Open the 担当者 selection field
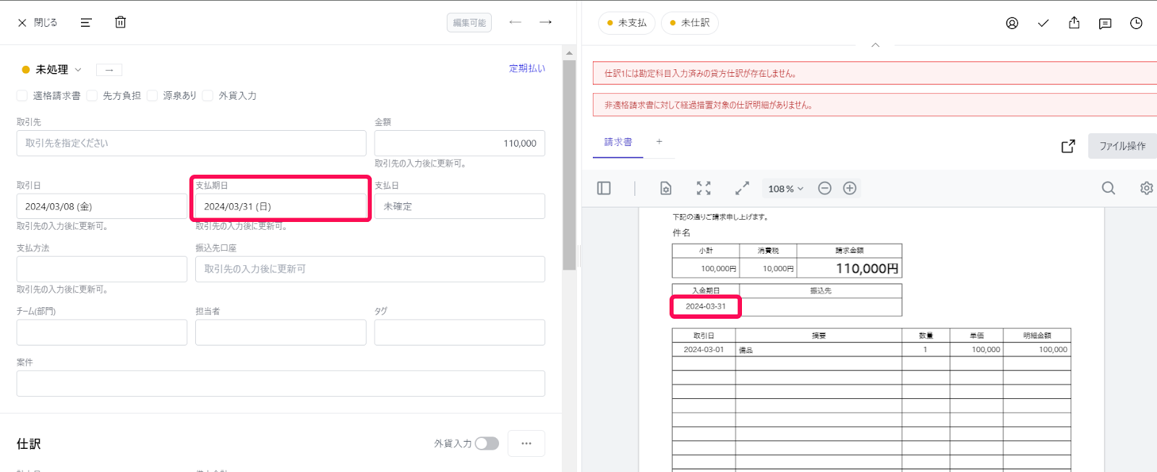The width and height of the screenshot is (1157, 472). pyautogui.click(x=281, y=332)
